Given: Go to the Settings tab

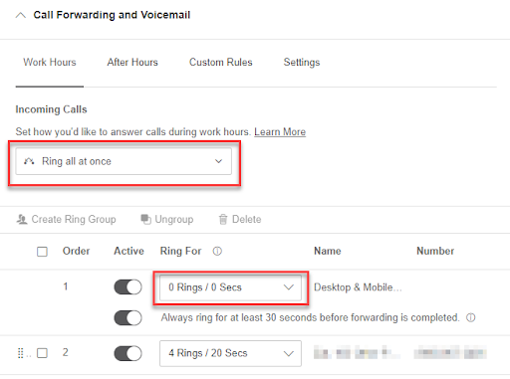Looking at the screenshot, I should click(302, 63).
